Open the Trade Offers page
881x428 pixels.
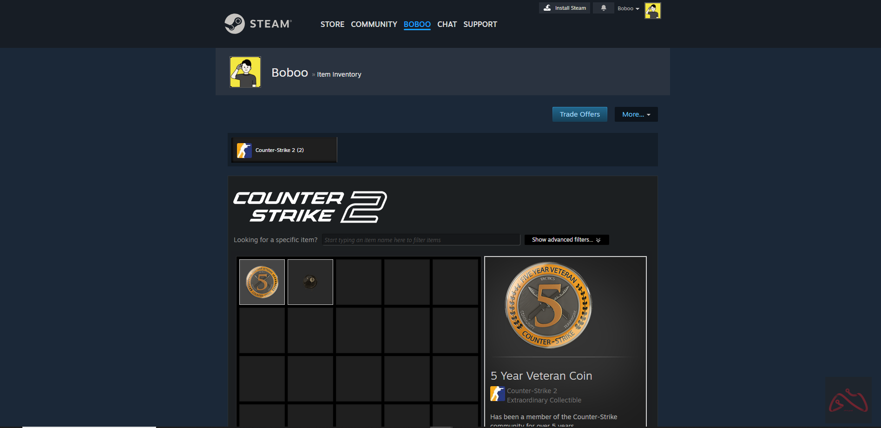coord(579,114)
